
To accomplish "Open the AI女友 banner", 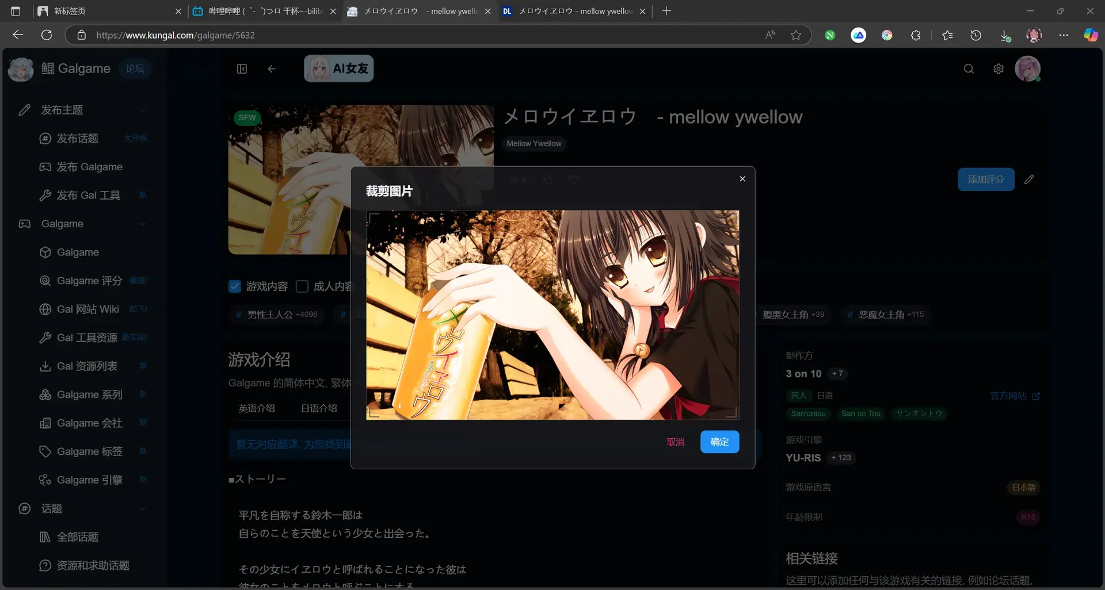I will point(339,68).
